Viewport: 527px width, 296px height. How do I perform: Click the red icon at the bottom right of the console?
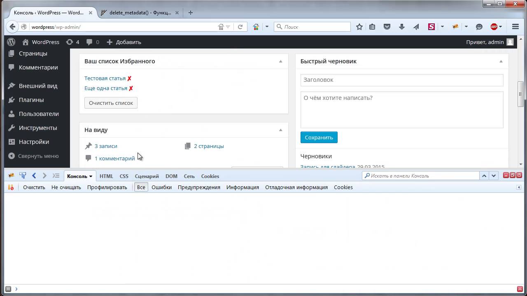520,289
